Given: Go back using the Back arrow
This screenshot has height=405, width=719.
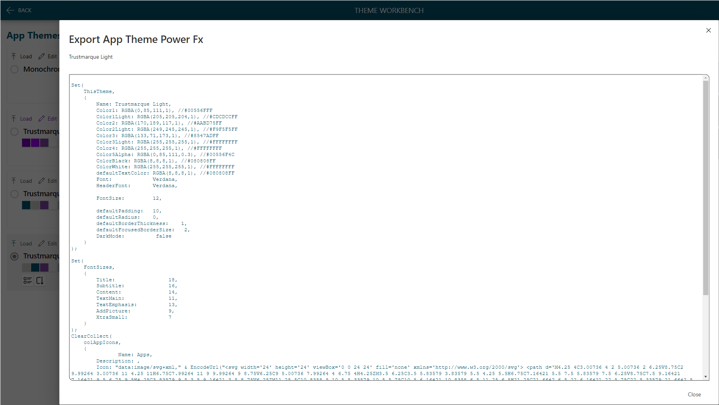Looking at the screenshot, I should 10,10.
